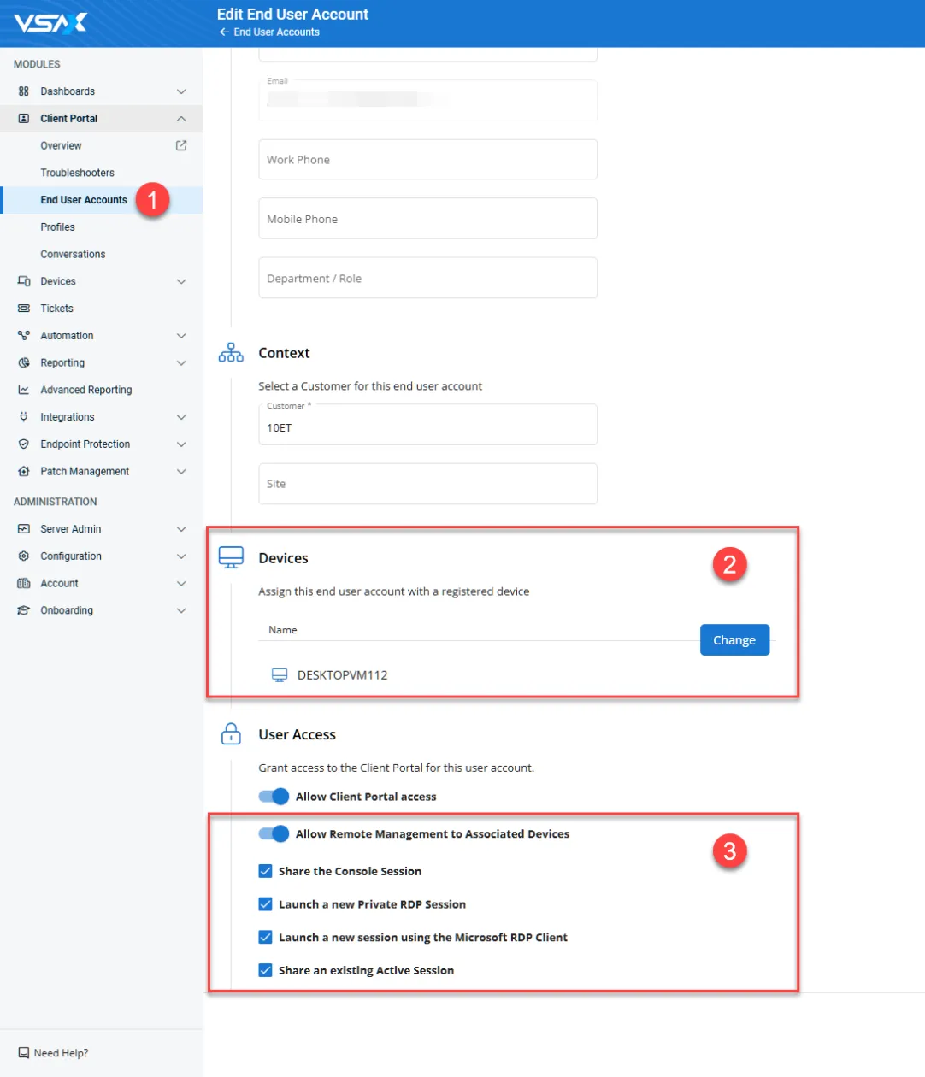Click the DESKTOPVM112 device monitor icon

(280, 675)
